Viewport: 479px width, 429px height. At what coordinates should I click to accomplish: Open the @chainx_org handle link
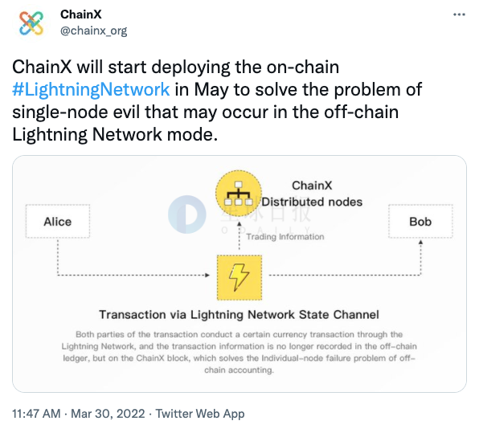click(x=93, y=31)
